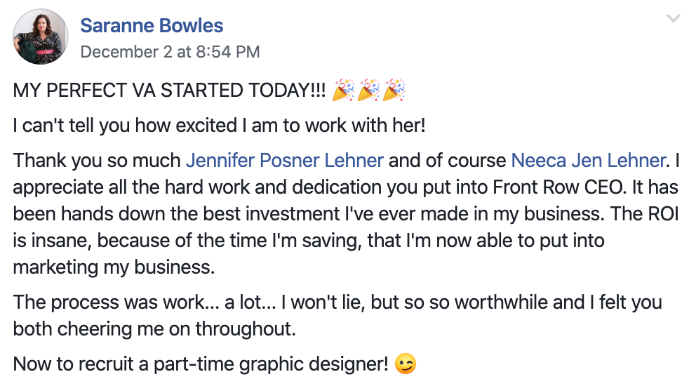Open the post options chevron menu
This screenshot has width=689, height=386.
pyautogui.click(x=673, y=19)
